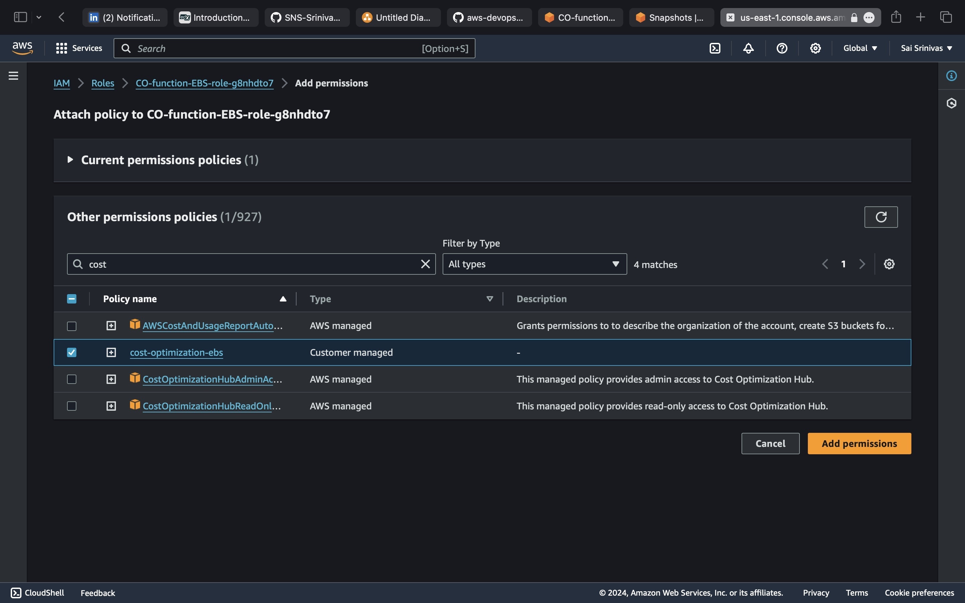965x603 pixels.
Task: Click the notifications bell icon
Action: tap(749, 48)
